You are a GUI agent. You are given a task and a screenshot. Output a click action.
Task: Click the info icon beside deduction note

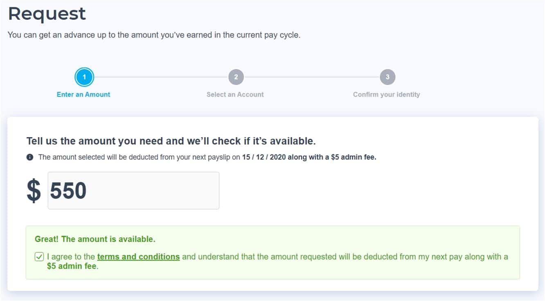tap(30, 157)
